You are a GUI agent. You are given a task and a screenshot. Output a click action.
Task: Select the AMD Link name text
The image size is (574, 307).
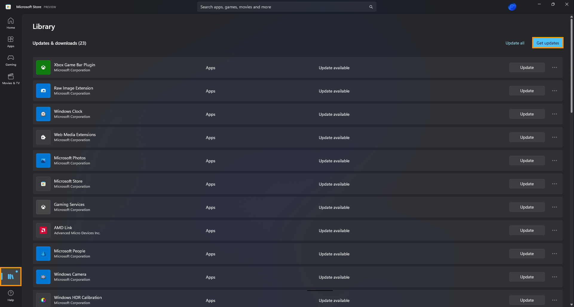click(x=63, y=228)
